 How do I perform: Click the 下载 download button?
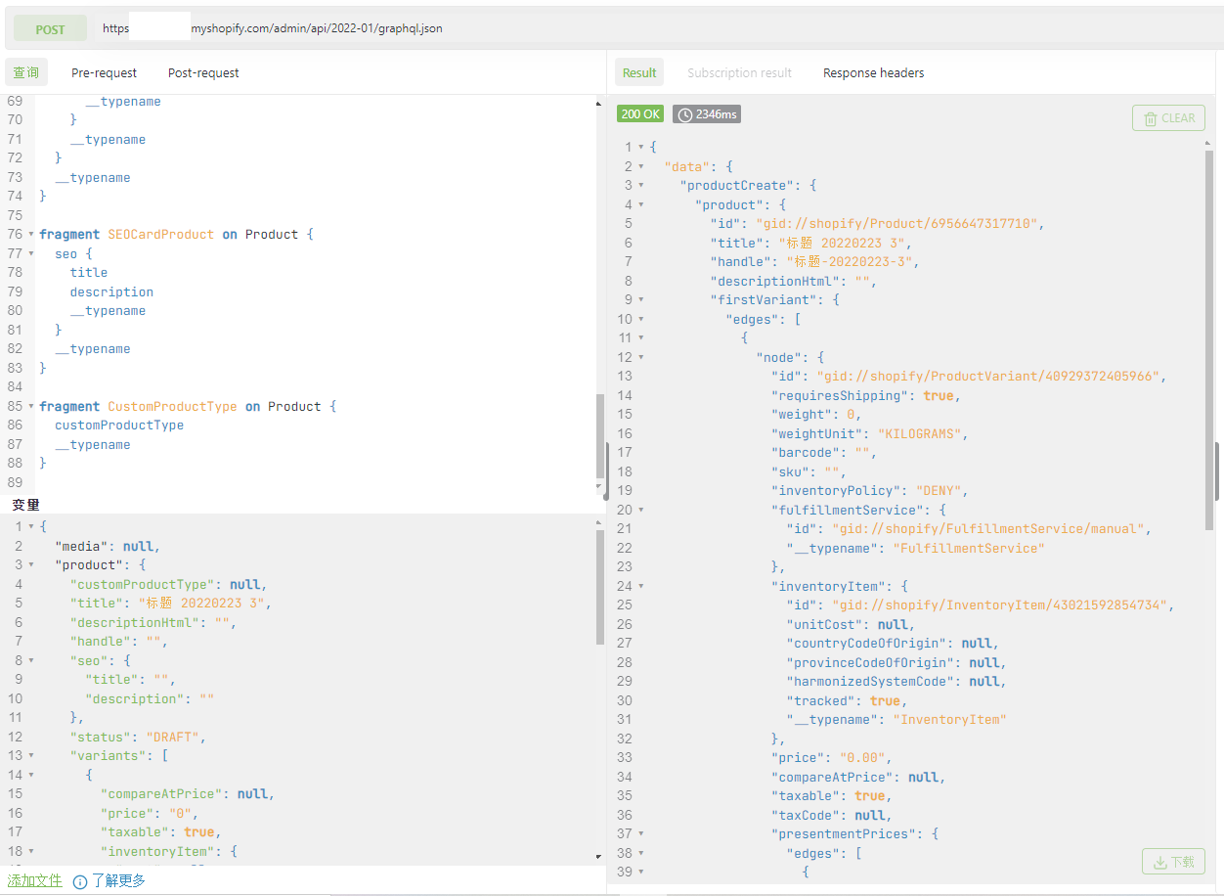point(1173,862)
